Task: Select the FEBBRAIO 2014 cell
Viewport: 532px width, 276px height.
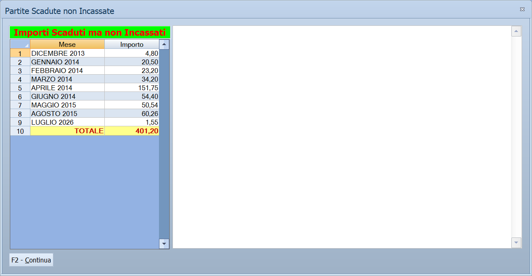Action: [x=67, y=71]
